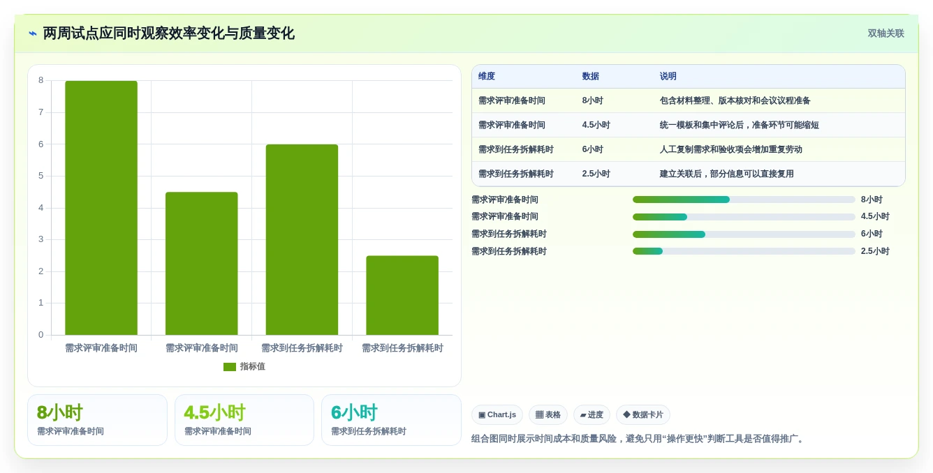Click 需求评审准备时间 in the 8小时 table row
The image size is (933, 473).
[x=512, y=100]
